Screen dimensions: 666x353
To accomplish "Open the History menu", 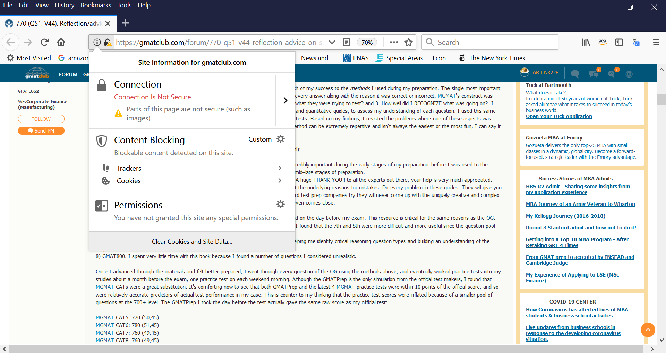I will pos(65,5).
